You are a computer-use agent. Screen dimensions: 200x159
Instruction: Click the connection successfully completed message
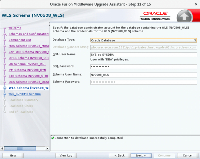[x=88, y=138]
